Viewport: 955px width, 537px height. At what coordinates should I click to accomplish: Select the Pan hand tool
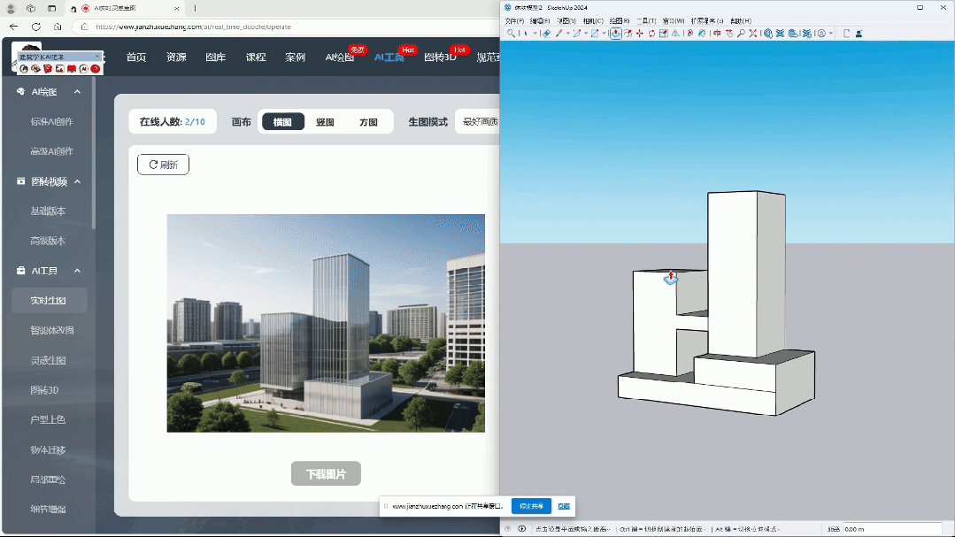pyautogui.click(x=729, y=34)
